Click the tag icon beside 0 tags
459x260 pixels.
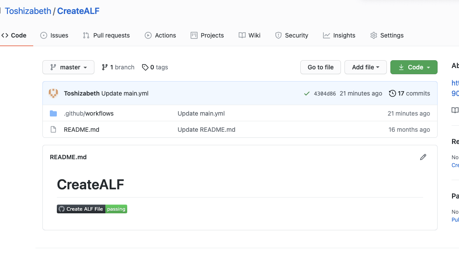[x=145, y=67]
